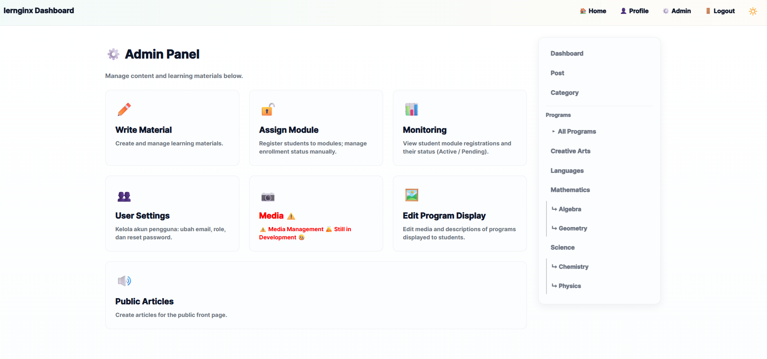Image resolution: width=767 pixels, height=359 pixels.
Task: Open Category in the sidebar
Action: [564, 93]
